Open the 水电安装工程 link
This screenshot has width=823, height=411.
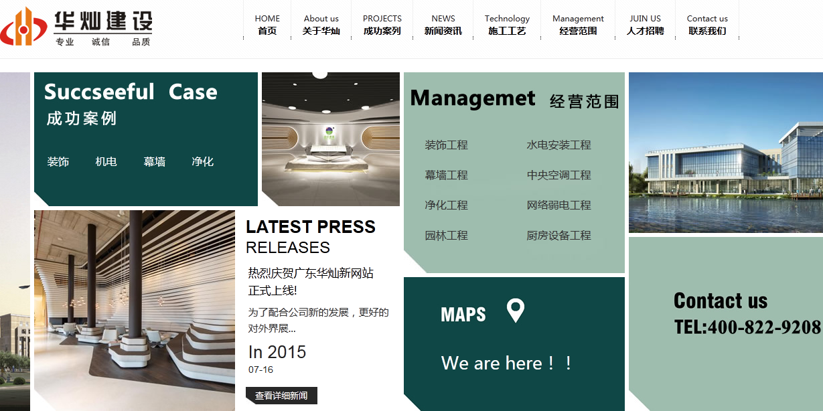click(x=558, y=145)
